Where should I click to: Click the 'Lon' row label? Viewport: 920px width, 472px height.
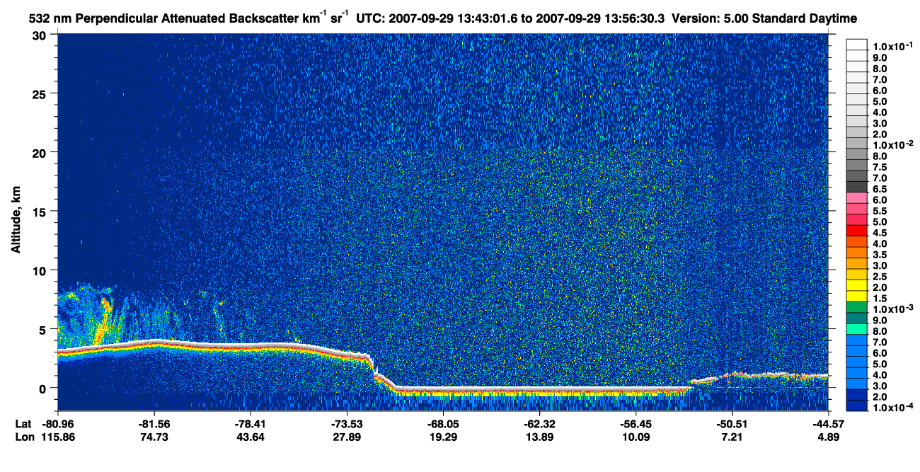pos(24,437)
